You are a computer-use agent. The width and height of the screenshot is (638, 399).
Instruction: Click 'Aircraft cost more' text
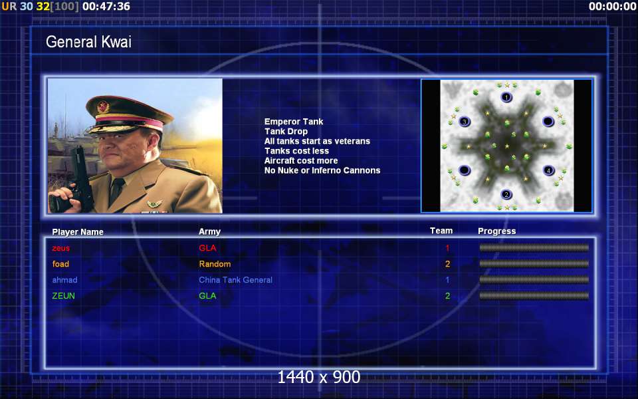[301, 160]
